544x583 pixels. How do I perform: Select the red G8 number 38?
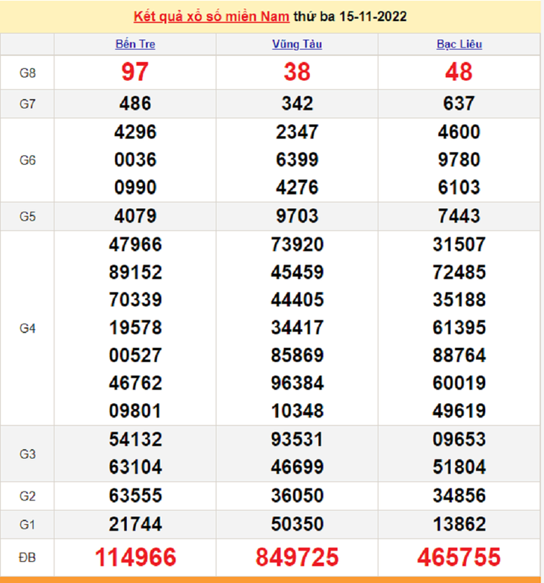(297, 72)
